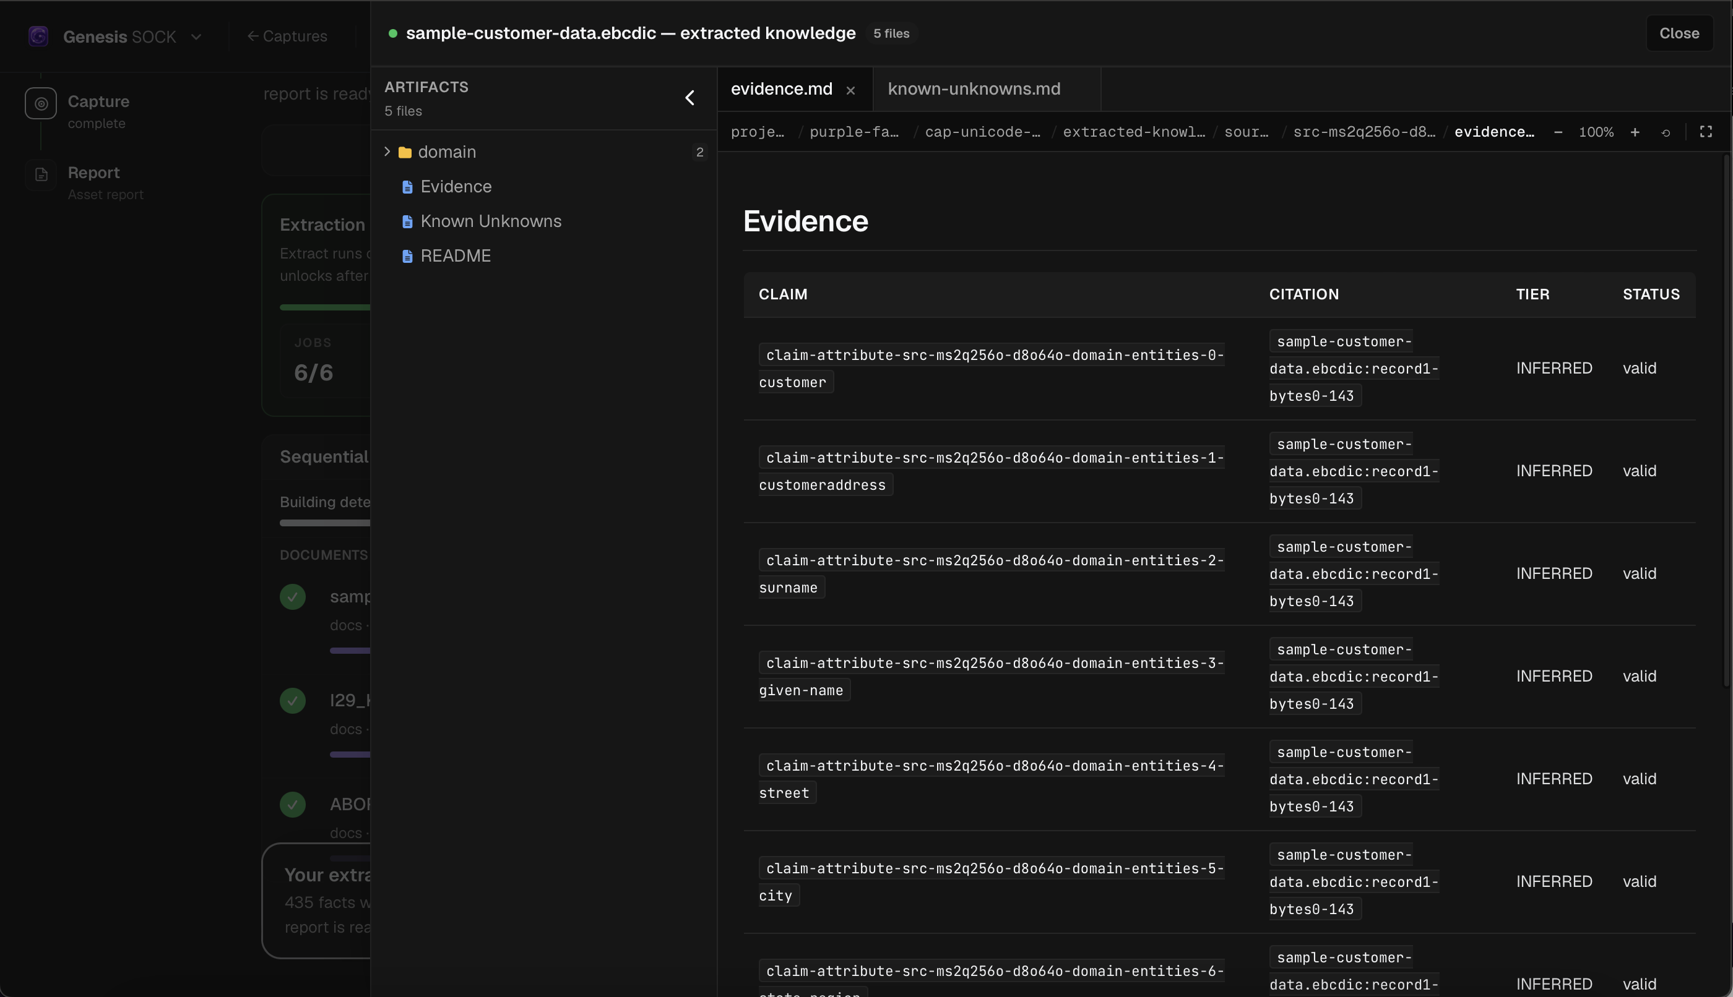Viewport: 1733px width, 997px height.
Task: Zoom out with the minus icon
Action: click(x=1558, y=132)
